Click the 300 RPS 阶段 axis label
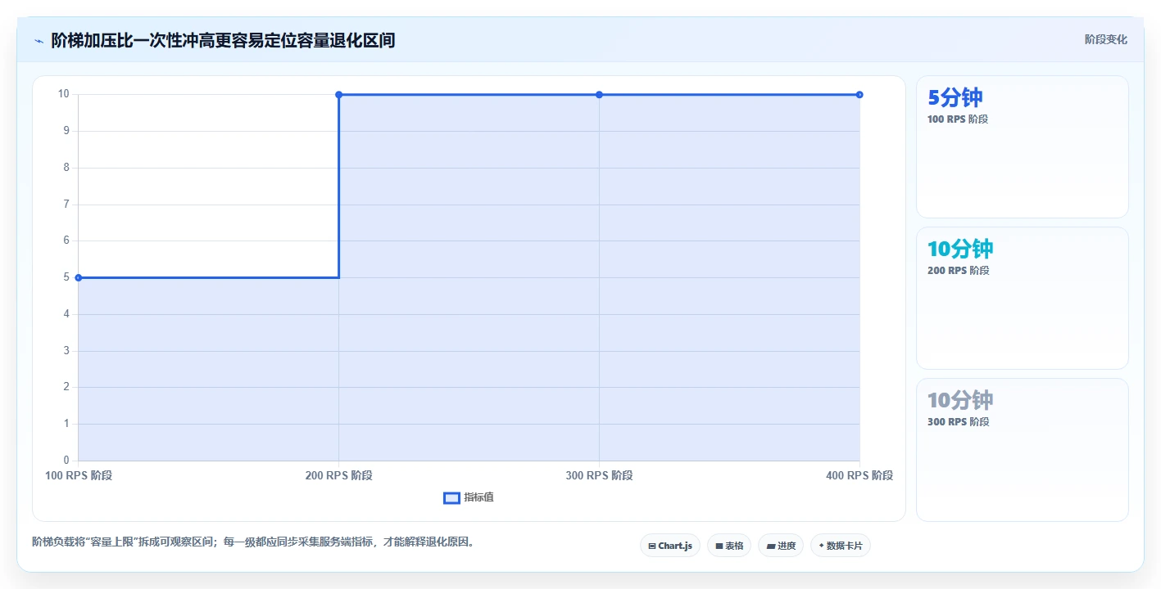 tap(599, 475)
